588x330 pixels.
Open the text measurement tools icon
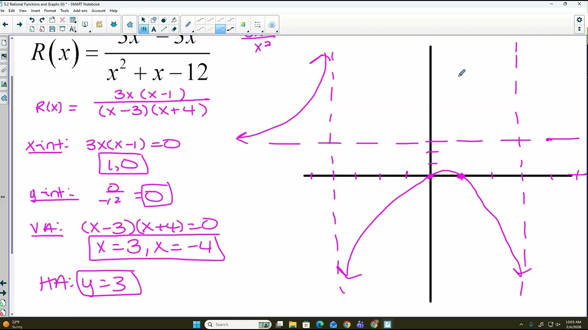(73, 29)
